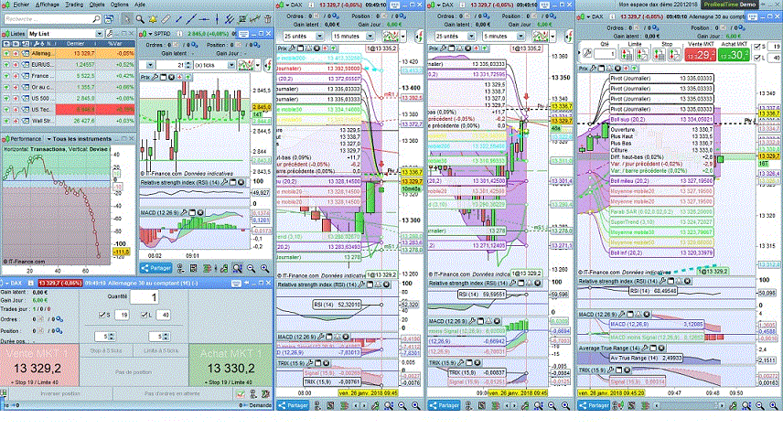783x440 pixels.
Task: Click Inverser position button
Action: (x=60, y=393)
